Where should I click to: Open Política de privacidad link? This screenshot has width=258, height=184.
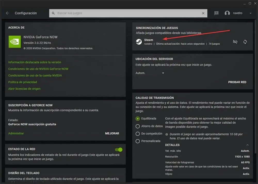22,82
